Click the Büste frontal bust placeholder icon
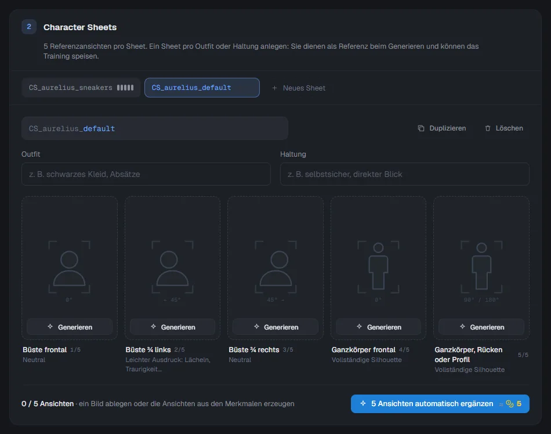 (x=69, y=267)
